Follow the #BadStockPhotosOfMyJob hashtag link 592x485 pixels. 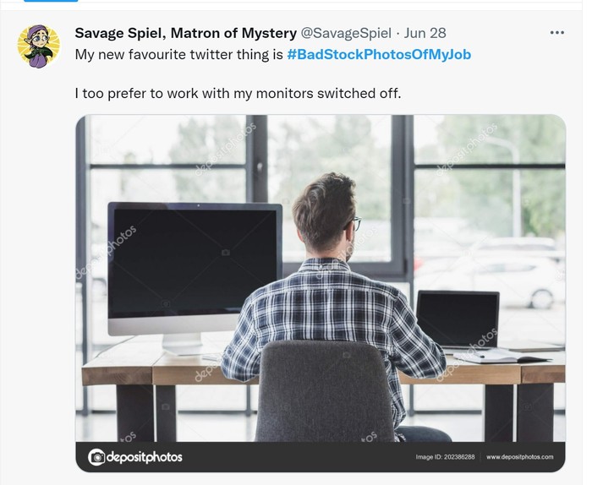[379, 54]
